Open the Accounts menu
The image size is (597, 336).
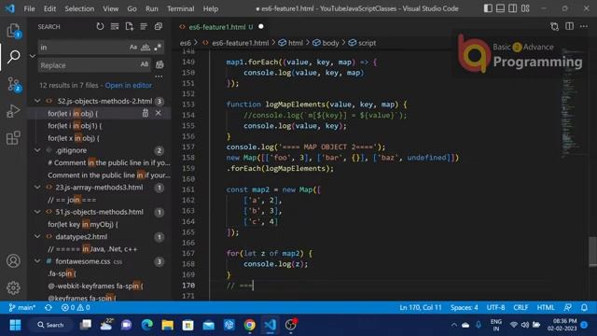(13, 261)
